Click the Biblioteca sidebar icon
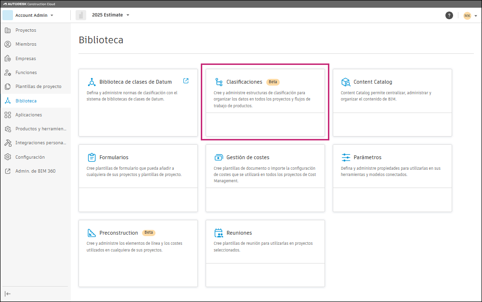The height and width of the screenshot is (302, 482). click(x=8, y=101)
